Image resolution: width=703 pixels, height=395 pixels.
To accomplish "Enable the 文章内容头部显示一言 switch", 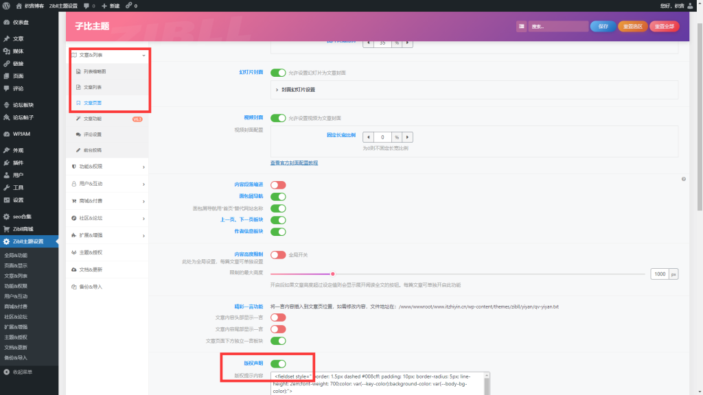I will (x=278, y=318).
